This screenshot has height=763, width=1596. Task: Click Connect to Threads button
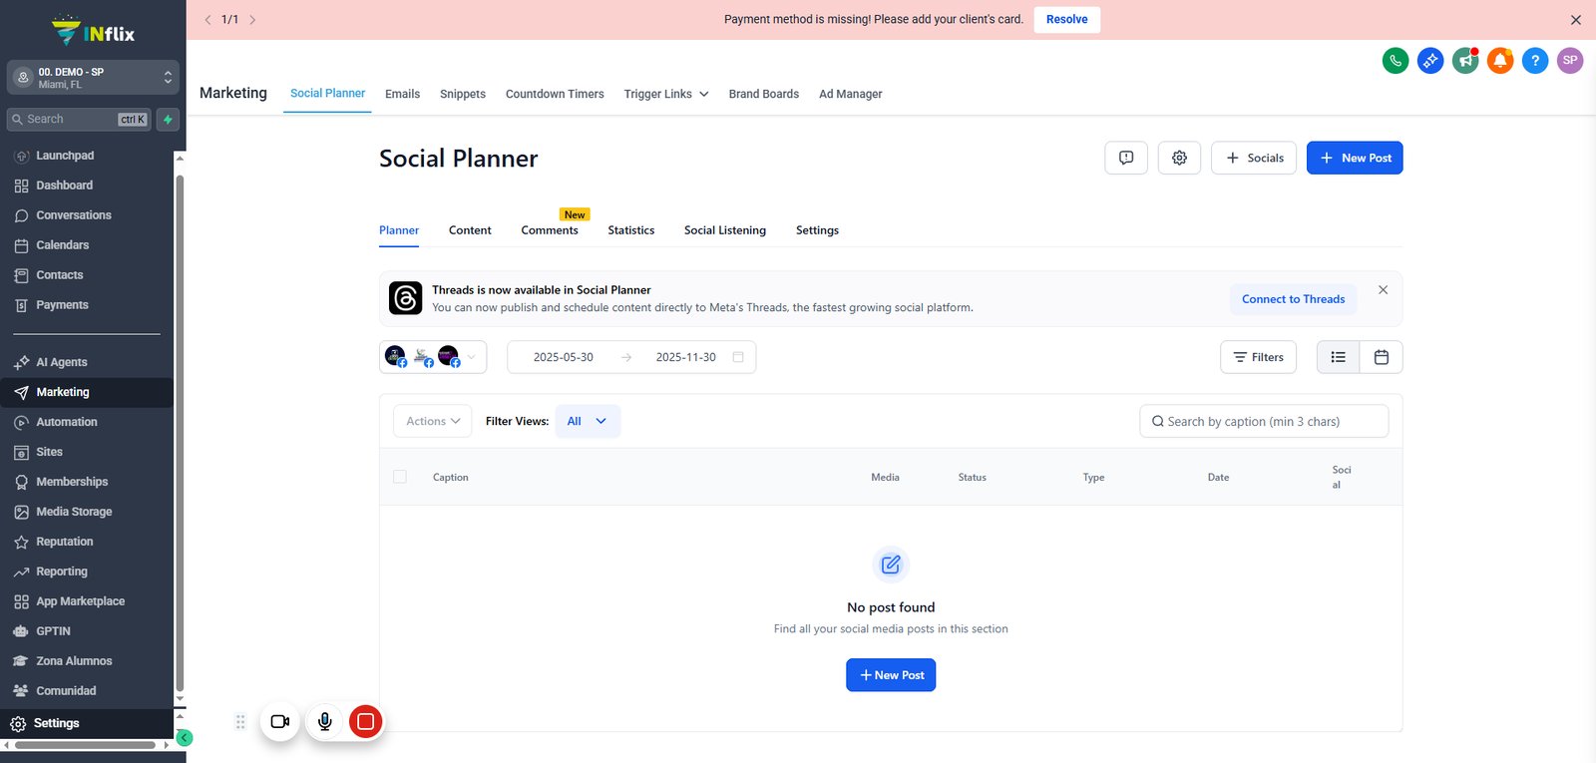coord(1293,299)
